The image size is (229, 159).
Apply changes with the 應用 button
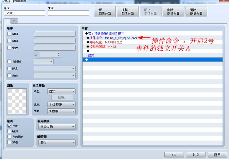[x=217, y=155]
